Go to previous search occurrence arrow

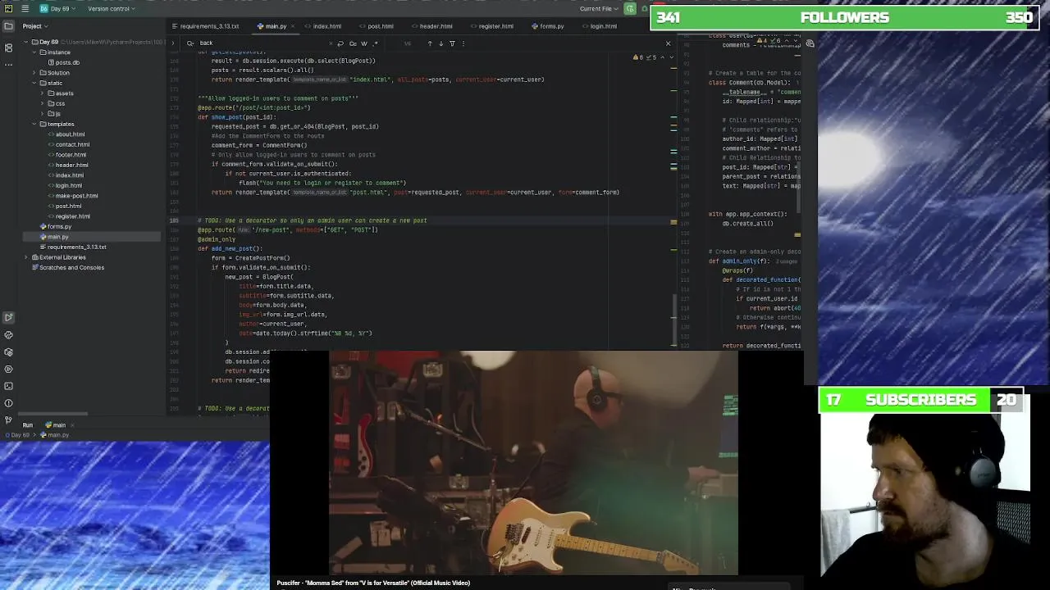pyautogui.click(x=429, y=43)
